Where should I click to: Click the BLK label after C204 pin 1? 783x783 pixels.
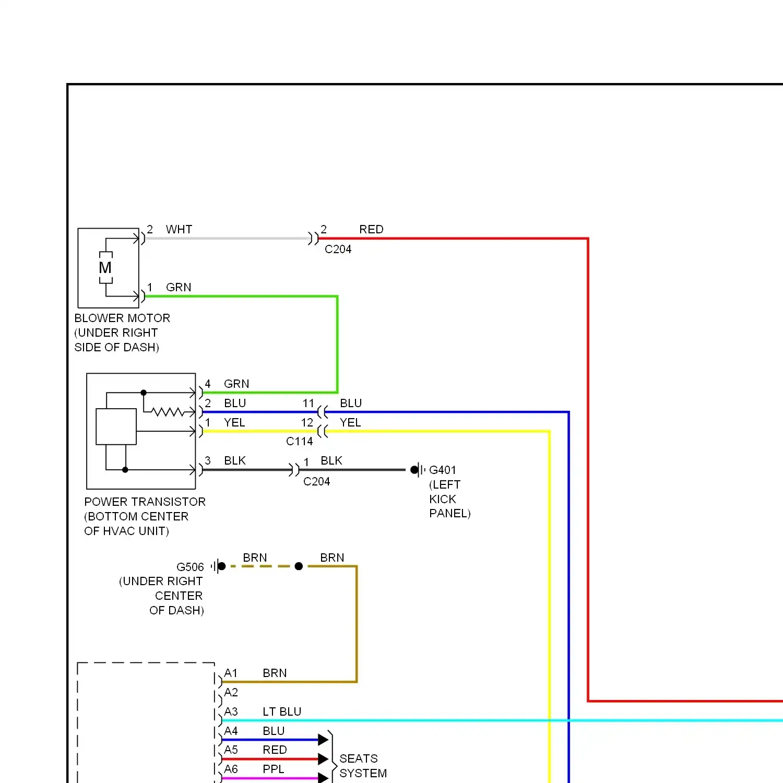[x=331, y=460]
